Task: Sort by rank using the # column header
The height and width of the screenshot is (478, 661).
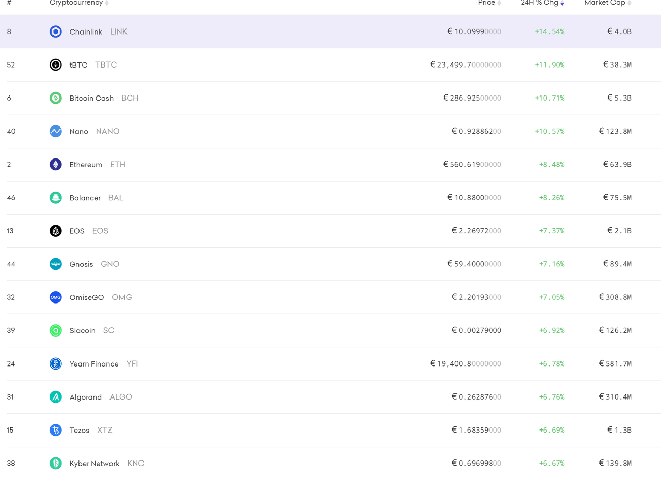Action: tap(9, 3)
